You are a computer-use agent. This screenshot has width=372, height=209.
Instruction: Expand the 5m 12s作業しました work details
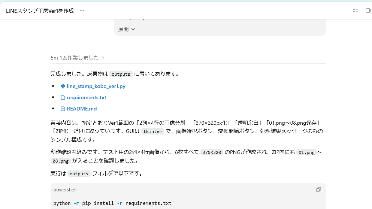[x=78, y=58]
